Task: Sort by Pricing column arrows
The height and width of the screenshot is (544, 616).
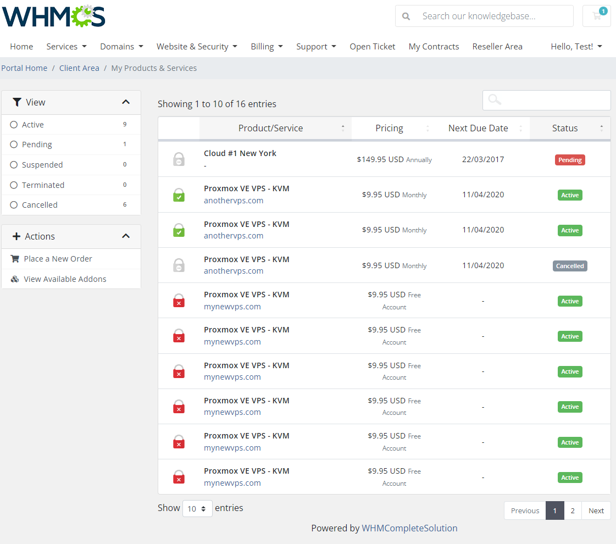Action: [428, 128]
